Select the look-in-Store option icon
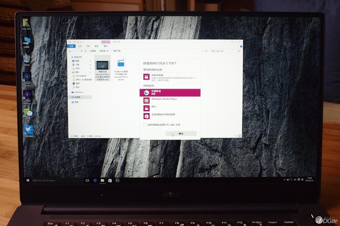Viewport: 340px width, 226px height. (147, 116)
